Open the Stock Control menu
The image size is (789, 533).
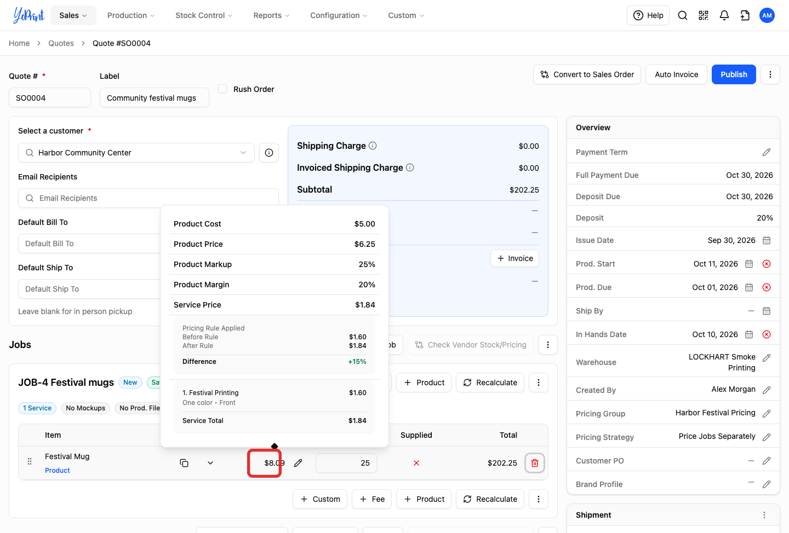tap(204, 15)
